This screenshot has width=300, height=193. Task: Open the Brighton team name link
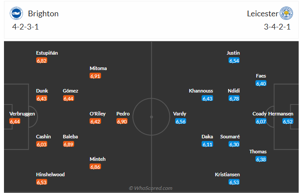click(x=43, y=14)
